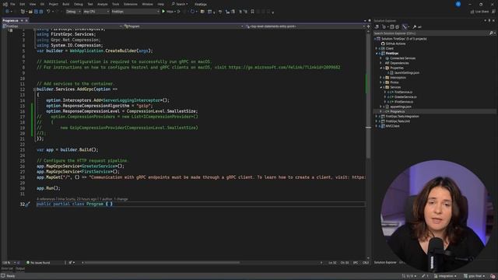This screenshot has height=280, width=498.
Task: Click Solution Explorer Show All Files icon
Action: click(398, 27)
